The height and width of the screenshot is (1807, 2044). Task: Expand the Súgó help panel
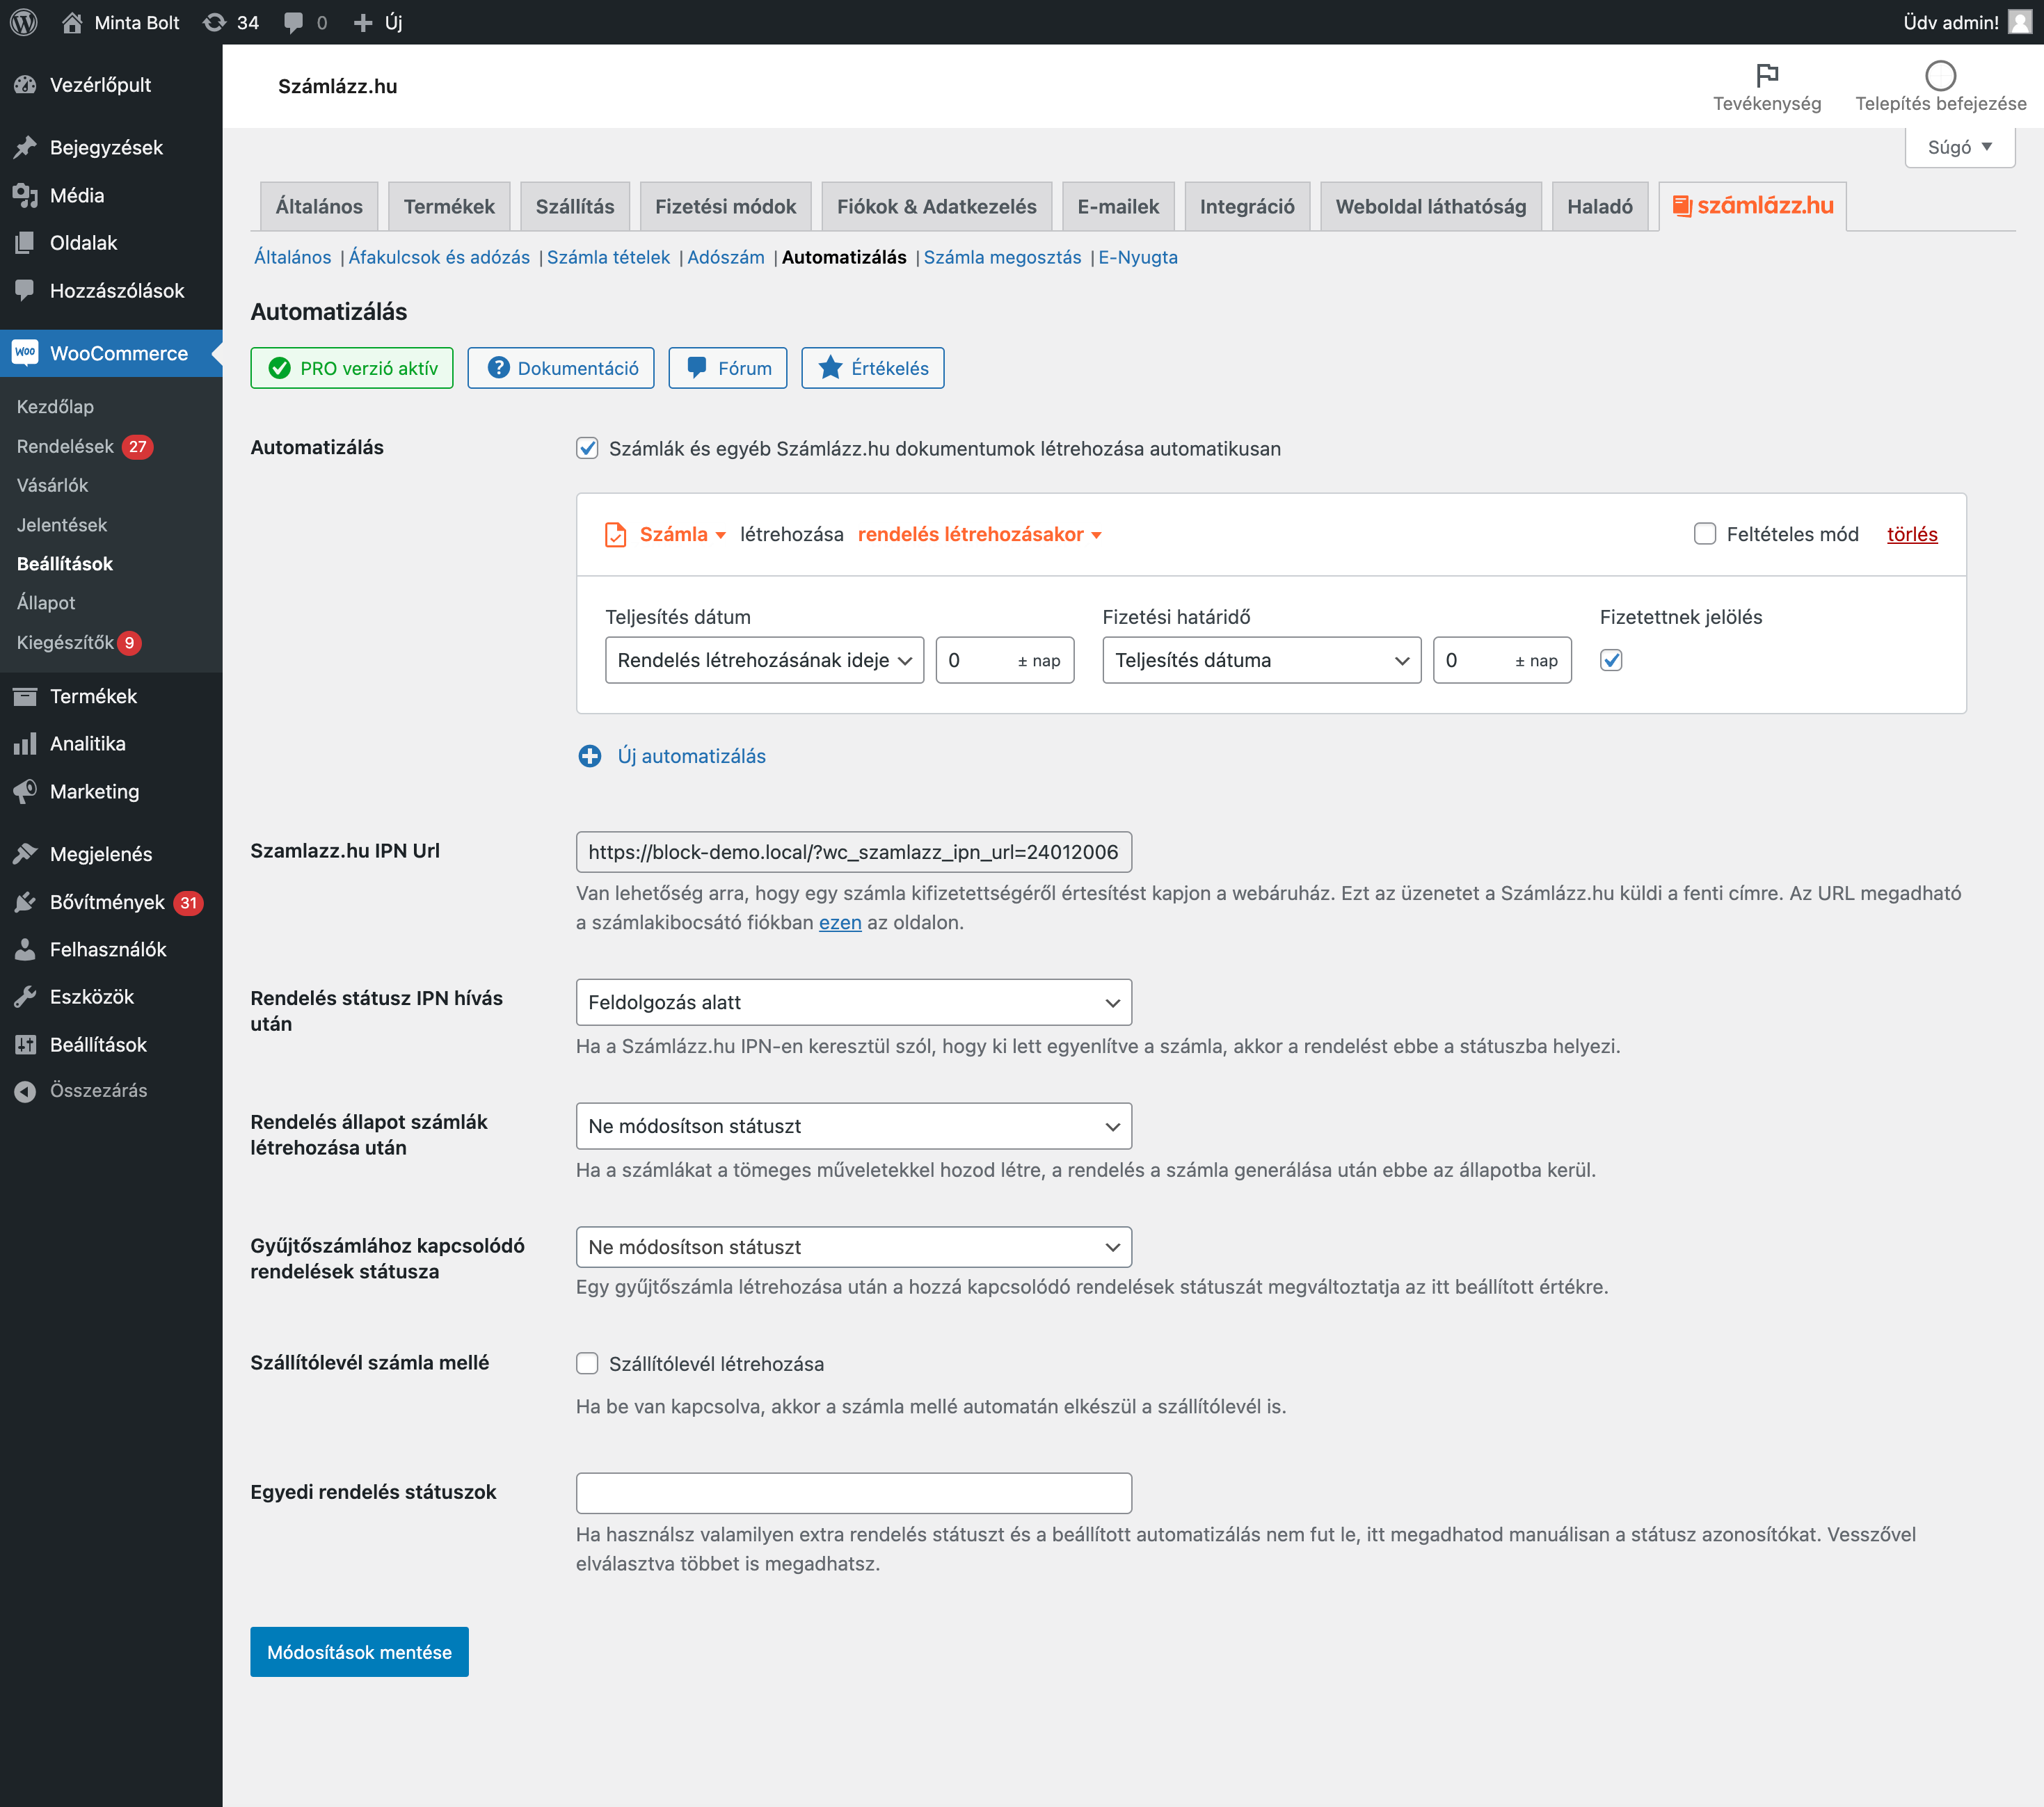pyautogui.click(x=1960, y=147)
